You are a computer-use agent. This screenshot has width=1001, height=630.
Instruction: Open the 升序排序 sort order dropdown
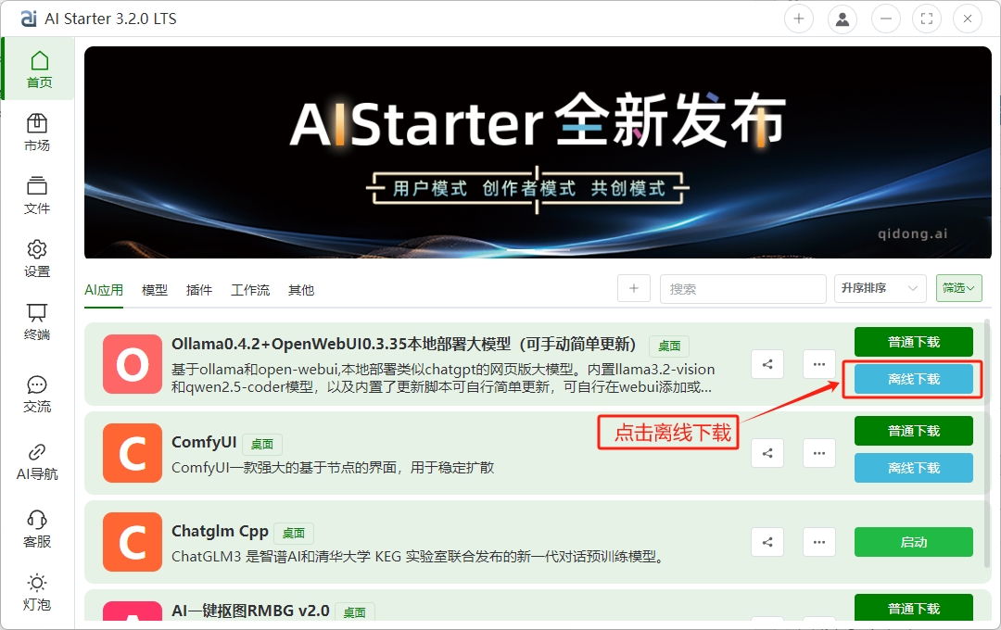879,288
